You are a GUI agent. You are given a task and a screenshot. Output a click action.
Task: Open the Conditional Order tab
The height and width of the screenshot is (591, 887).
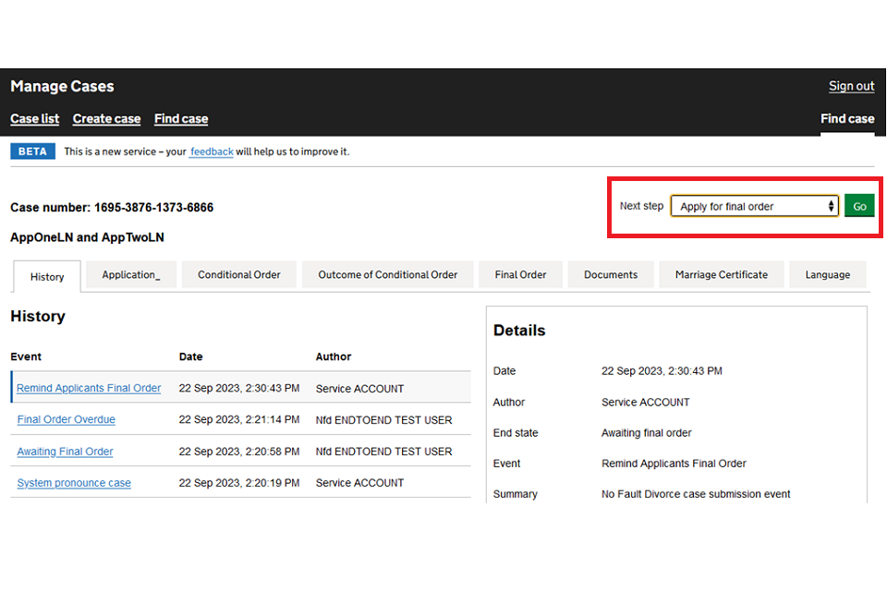[x=239, y=275]
